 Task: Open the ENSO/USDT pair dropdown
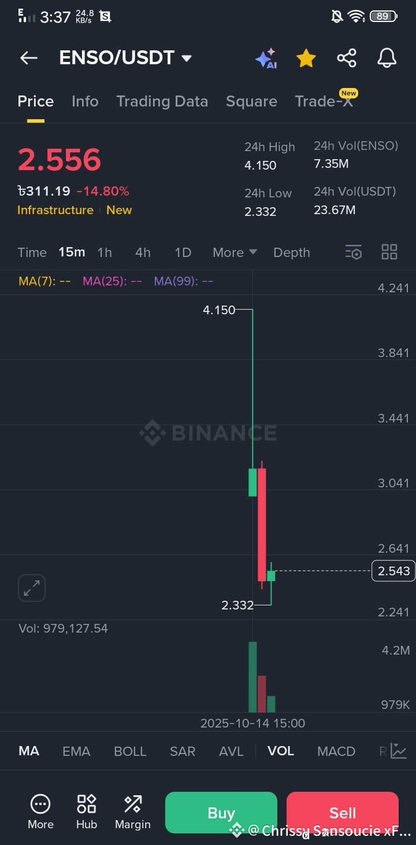pyautogui.click(x=126, y=58)
